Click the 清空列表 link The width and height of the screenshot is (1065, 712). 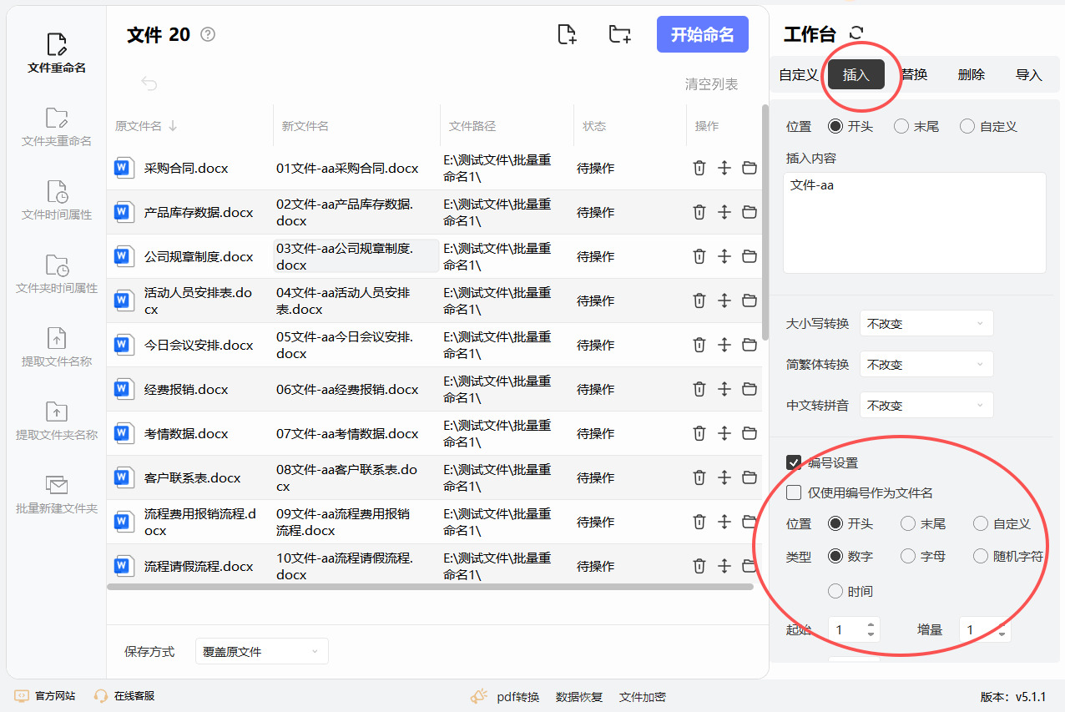click(711, 84)
